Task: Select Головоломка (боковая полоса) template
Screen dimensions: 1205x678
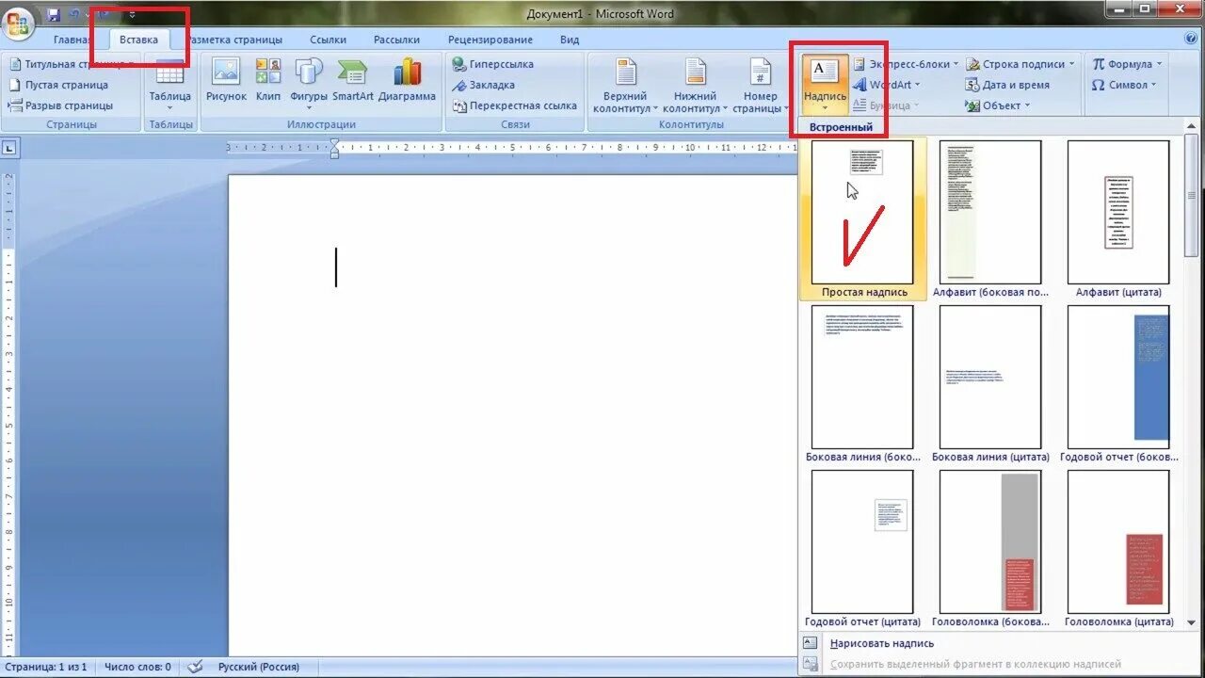Action: (990, 548)
